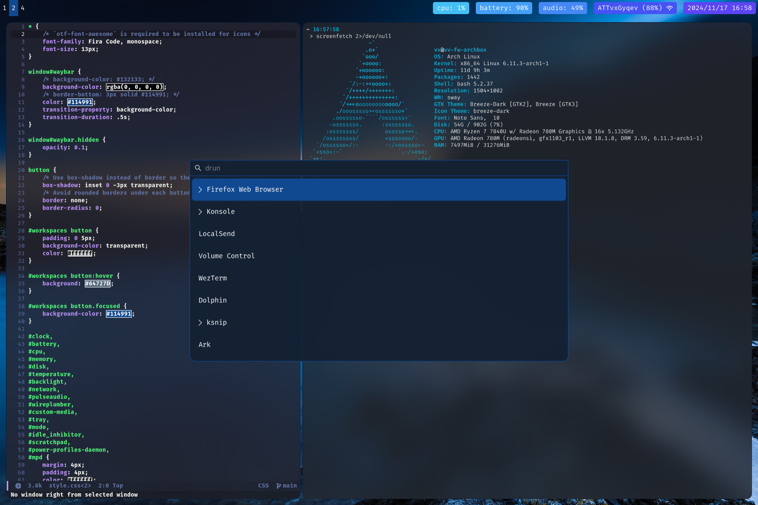Expand the Konsole entry chevron

200,212
